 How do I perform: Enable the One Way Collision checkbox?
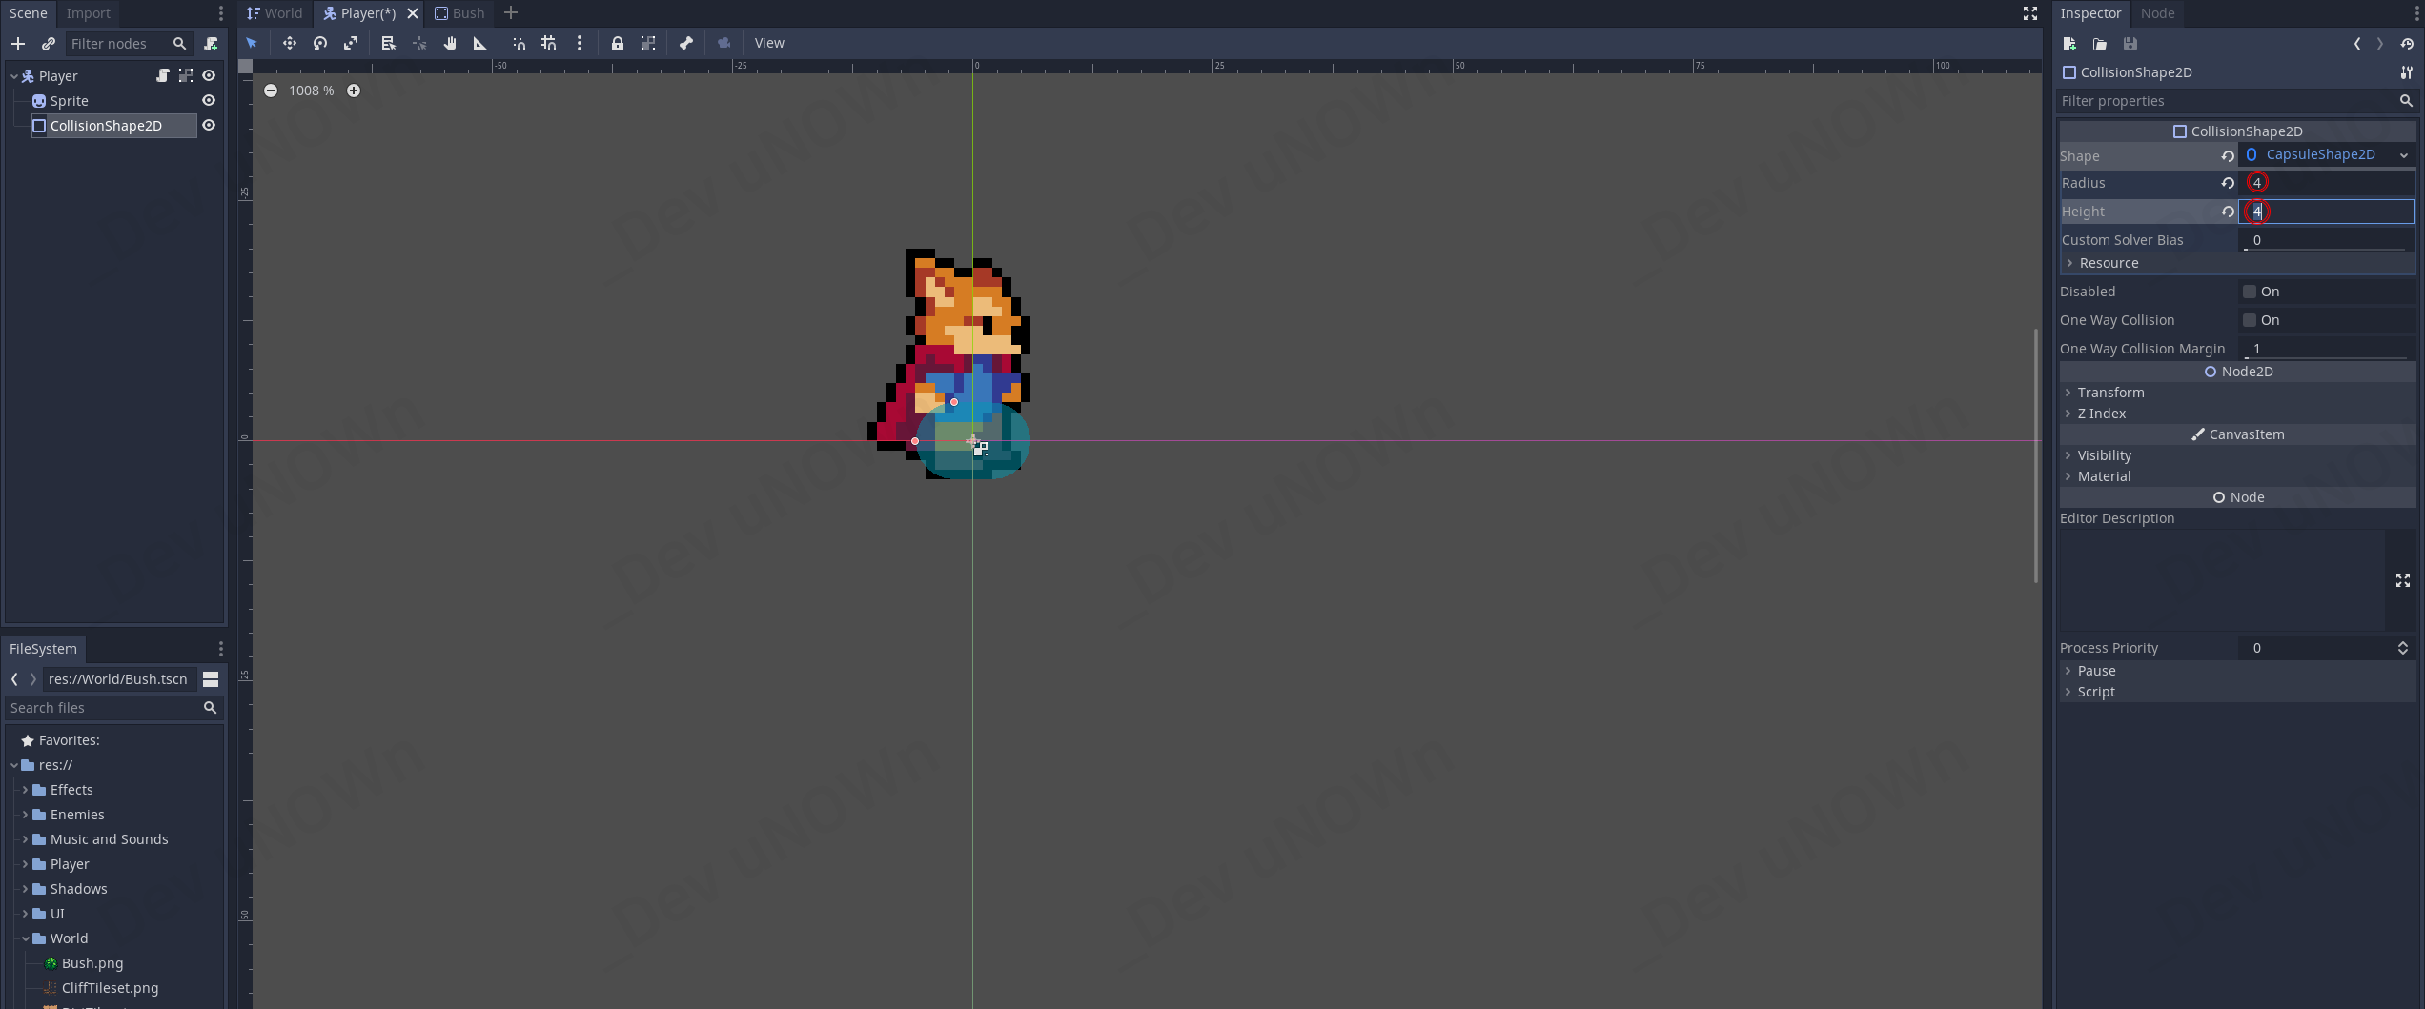point(2250,320)
